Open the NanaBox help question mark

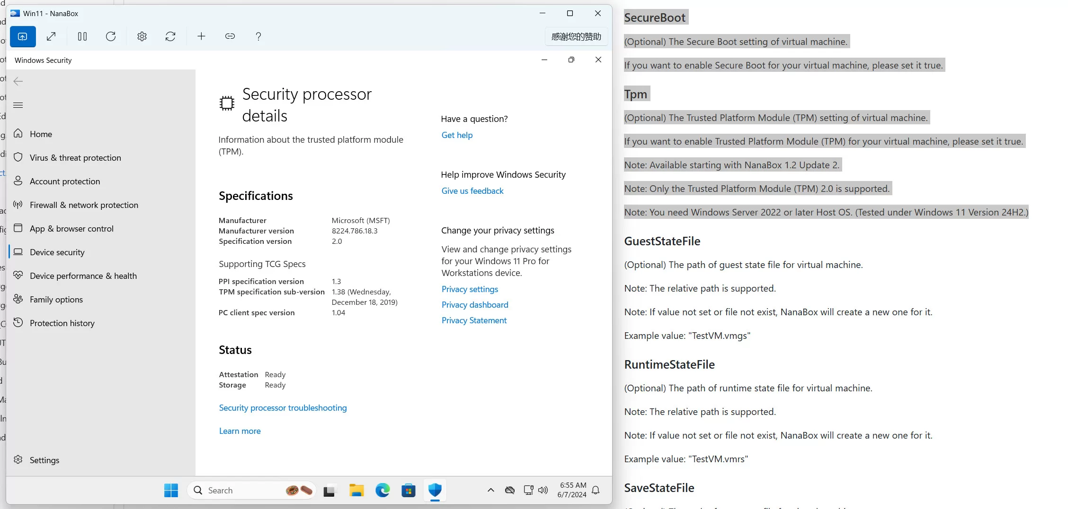tap(258, 36)
